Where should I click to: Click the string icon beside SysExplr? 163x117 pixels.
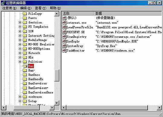[64, 41]
